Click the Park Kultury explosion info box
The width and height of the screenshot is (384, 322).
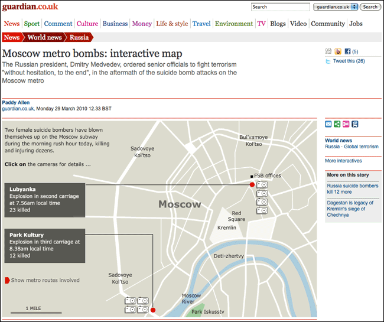(x=45, y=246)
